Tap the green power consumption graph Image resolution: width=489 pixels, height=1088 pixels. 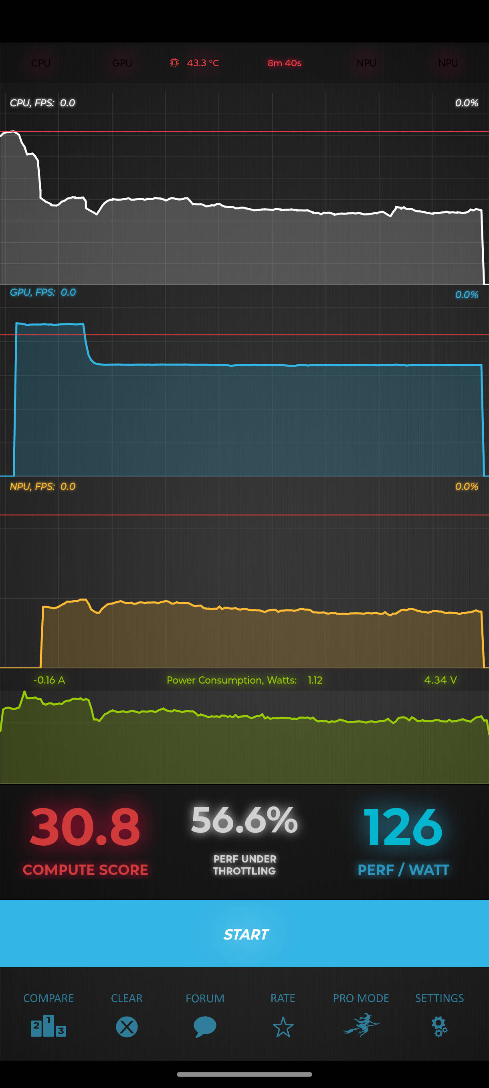(x=244, y=737)
